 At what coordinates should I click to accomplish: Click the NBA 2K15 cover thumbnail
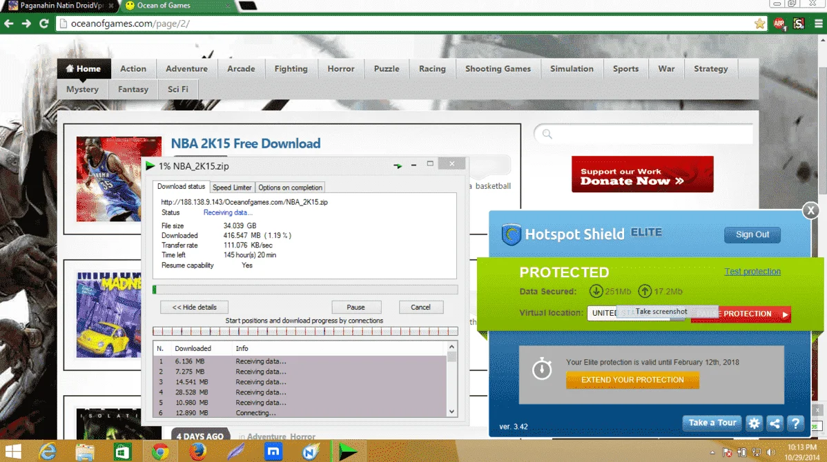click(x=119, y=179)
